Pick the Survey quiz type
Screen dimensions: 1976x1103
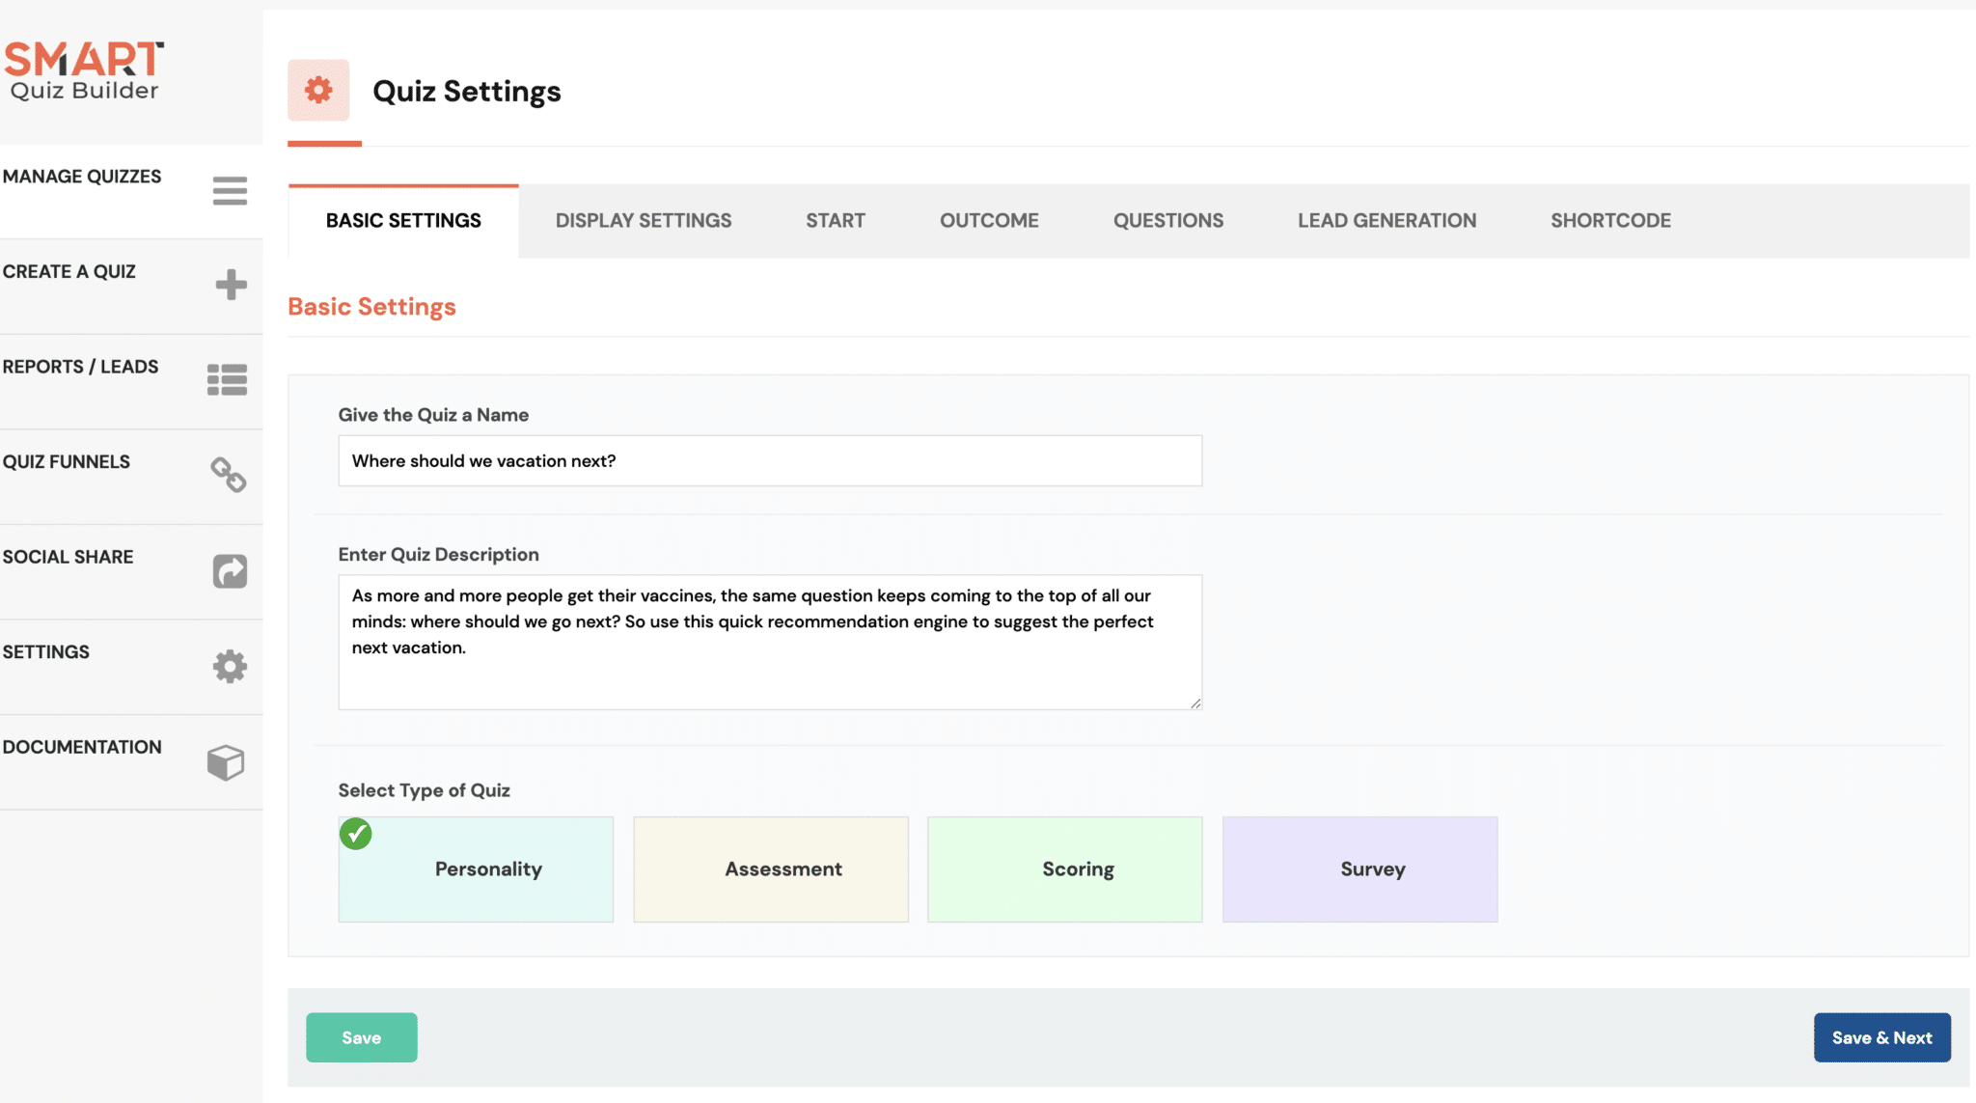pyautogui.click(x=1359, y=869)
